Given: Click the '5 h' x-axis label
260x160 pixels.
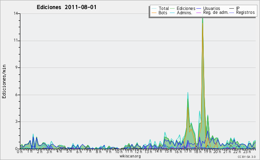Looking at the screenshot, I should (x=69, y=152).
